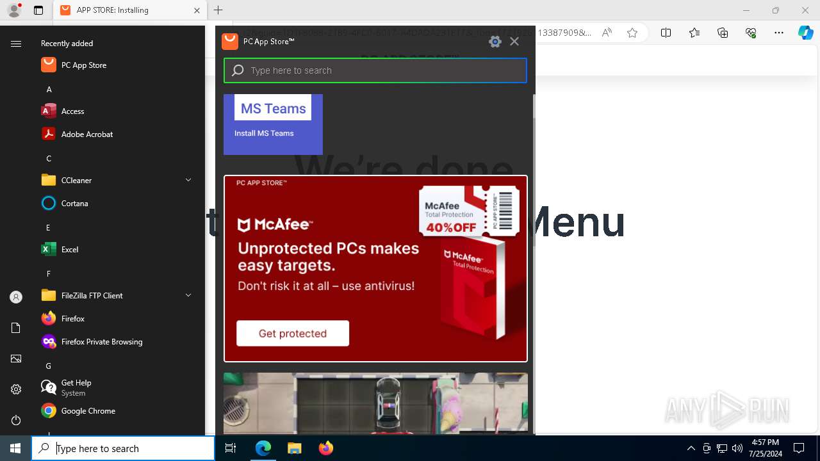Expand the CCleaner folder
Viewport: 820px width, 461px height.
click(x=188, y=180)
